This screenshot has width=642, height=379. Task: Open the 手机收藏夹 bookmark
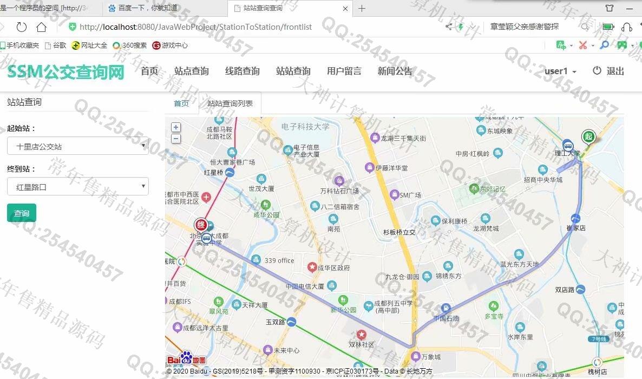pyautogui.click(x=19, y=45)
